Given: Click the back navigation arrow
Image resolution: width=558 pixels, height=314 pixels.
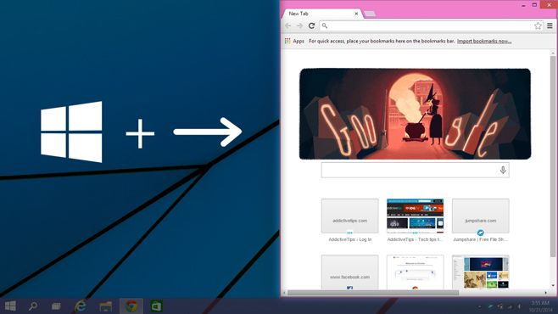Looking at the screenshot, I should (x=288, y=25).
